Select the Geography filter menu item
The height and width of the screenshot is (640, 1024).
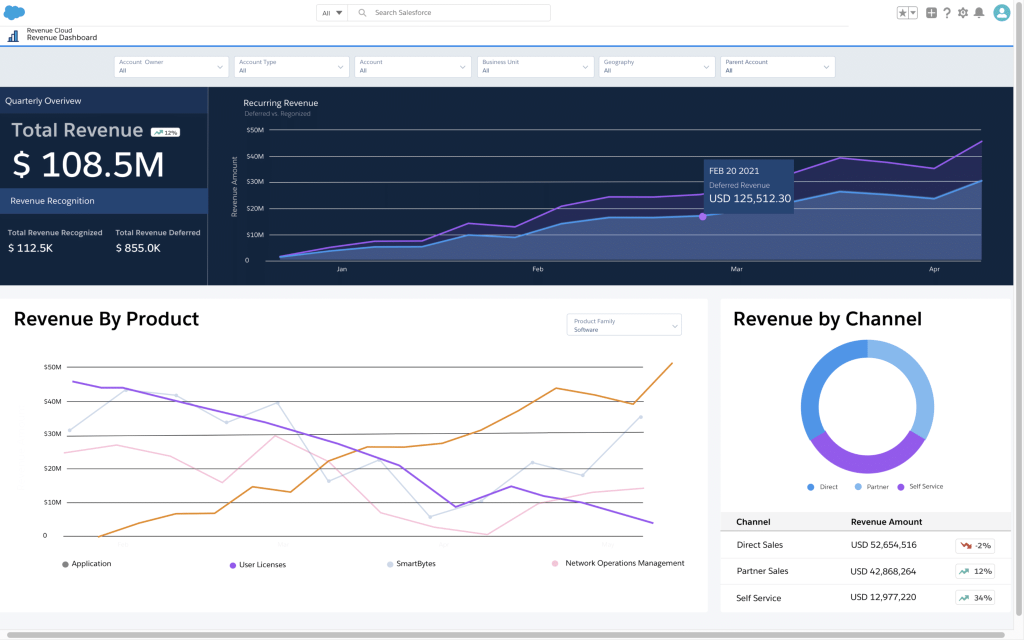tap(654, 66)
